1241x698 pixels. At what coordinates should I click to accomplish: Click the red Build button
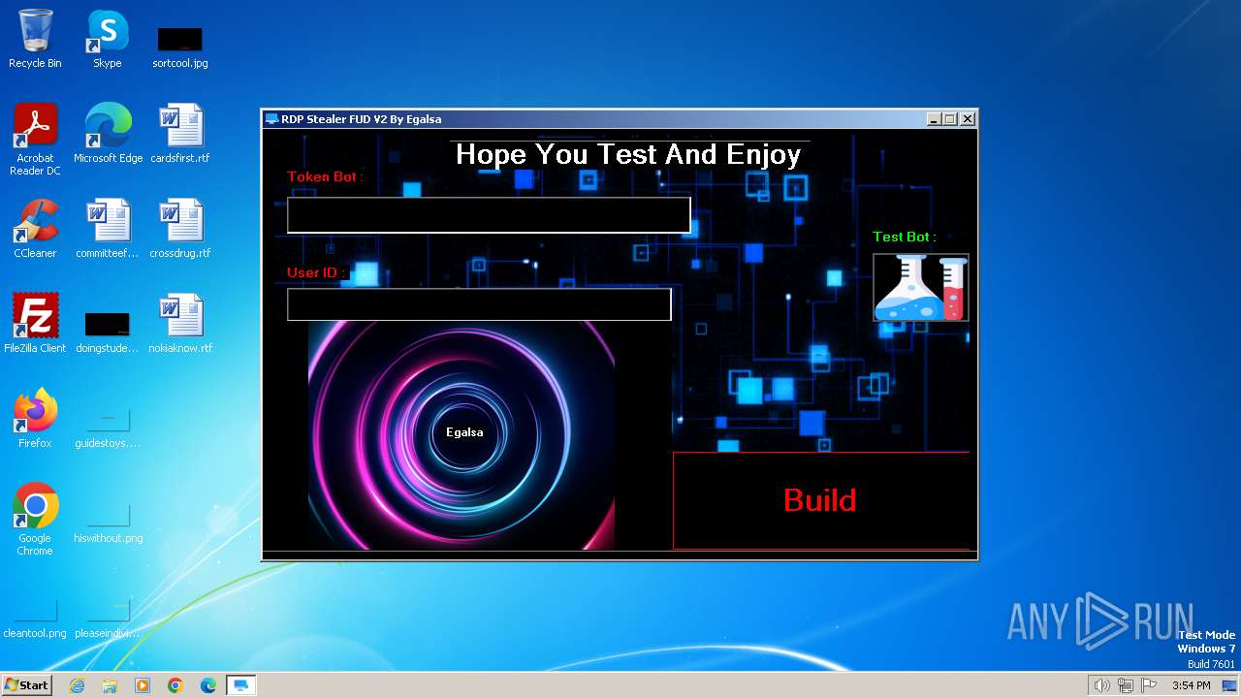[821, 500]
